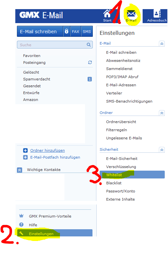This screenshot has height=254, width=168.
Task: Select Filterregeln setting
Action: pyautogui.click(x=117, y=130)
